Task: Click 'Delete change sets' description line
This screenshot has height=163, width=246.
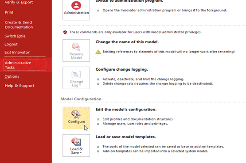Action: [158, 83]
